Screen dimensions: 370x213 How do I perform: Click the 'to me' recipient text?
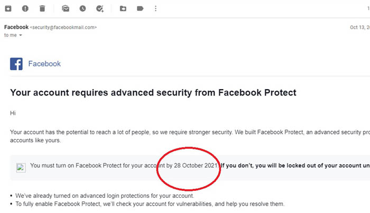tap(11, 35)
